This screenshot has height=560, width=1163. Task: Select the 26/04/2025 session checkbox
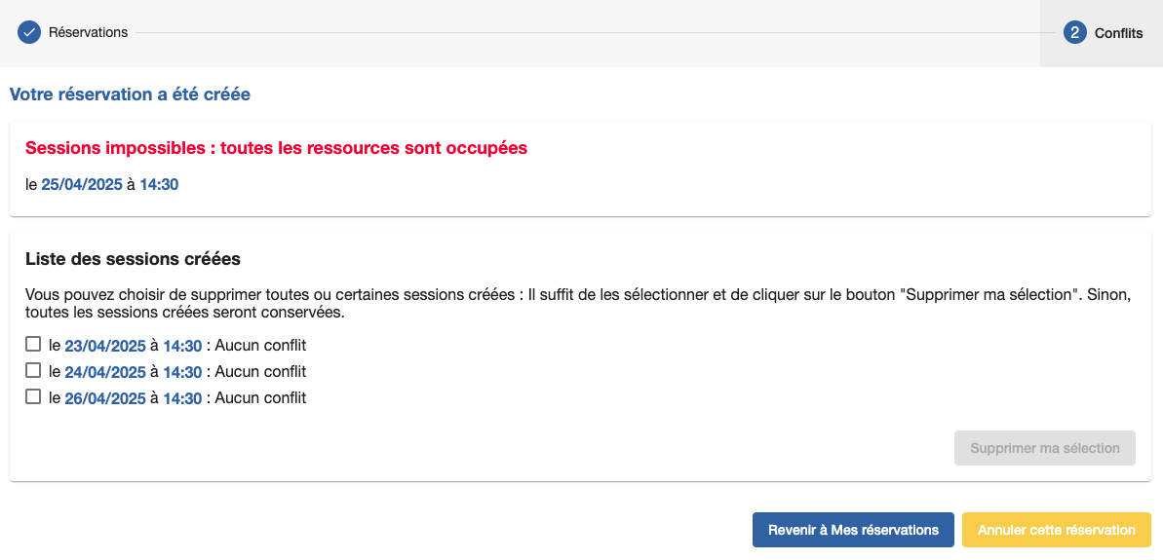coord(33,397)
